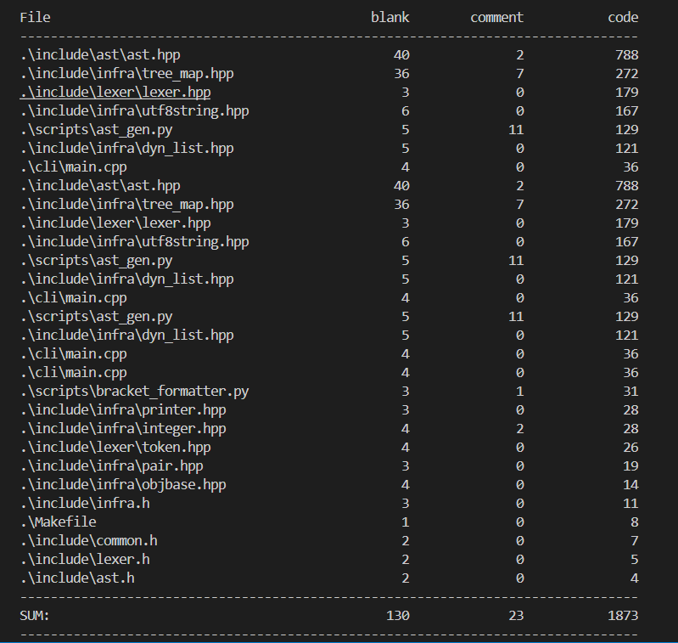This screenshot has height=643, width=678.
Task: Click the total comment count 23
Action: 516,616
